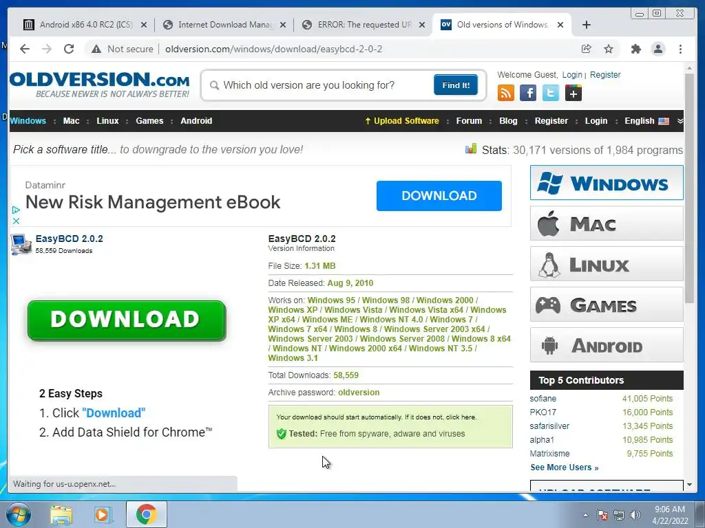Viewport: 705px width, 528px height.
Task: Open the Blog nav link
Action: 508,121
